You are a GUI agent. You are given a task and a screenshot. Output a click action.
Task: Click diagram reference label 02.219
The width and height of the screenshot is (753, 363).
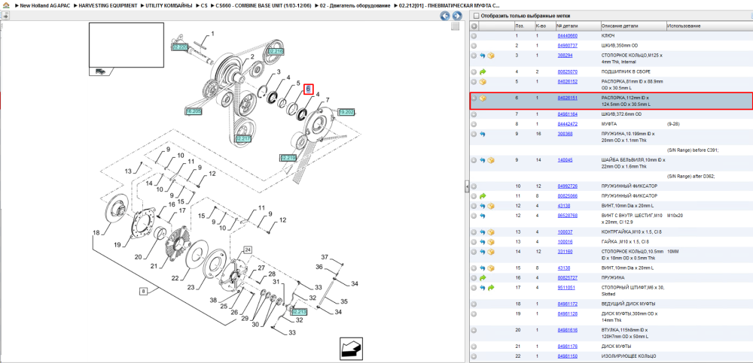coord(288,157)
